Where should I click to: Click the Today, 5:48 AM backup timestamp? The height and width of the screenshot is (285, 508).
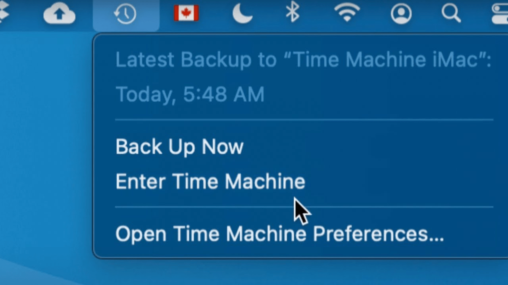[x=190, y=95]
